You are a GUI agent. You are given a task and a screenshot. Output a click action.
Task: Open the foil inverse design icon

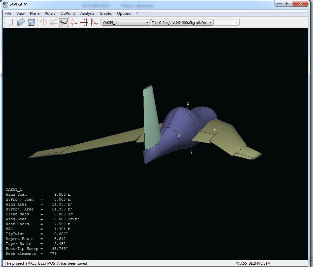pyautogui.click(x=54, y=22)
